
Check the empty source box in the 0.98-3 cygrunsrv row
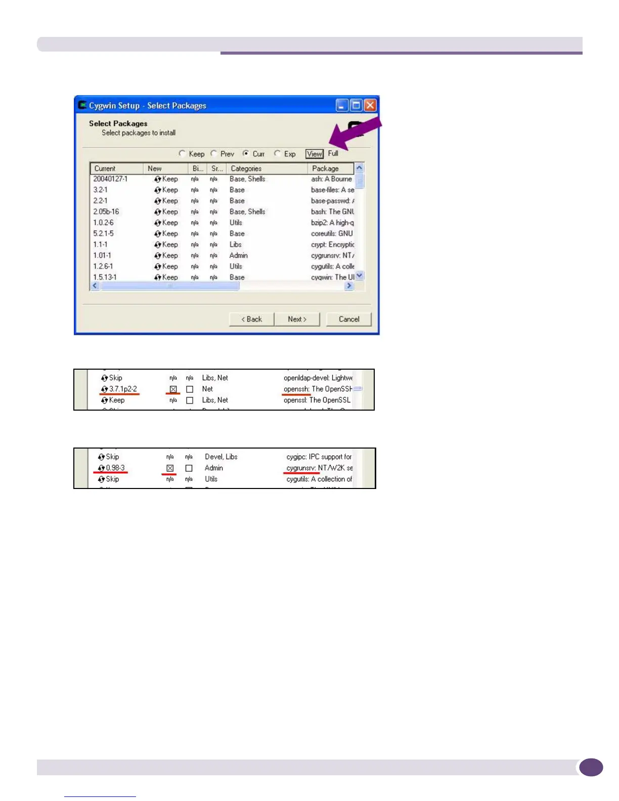tap(189, 468)
